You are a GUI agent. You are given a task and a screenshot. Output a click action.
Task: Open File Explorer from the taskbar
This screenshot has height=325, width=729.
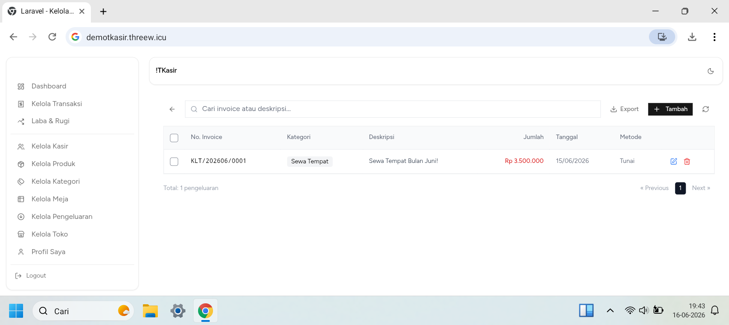pos(150,311)
